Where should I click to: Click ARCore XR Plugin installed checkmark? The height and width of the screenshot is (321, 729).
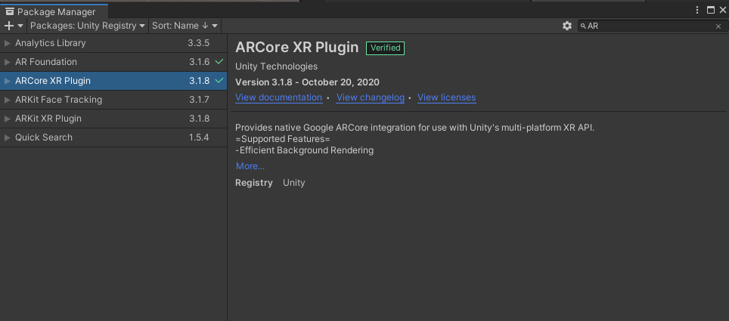(219, 81)
